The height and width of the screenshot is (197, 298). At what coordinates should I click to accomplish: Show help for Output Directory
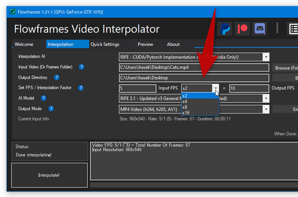[57, 77]
